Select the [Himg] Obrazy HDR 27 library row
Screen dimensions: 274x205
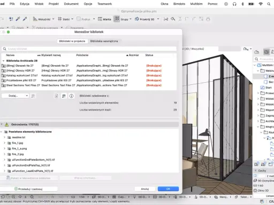point(89,70)
